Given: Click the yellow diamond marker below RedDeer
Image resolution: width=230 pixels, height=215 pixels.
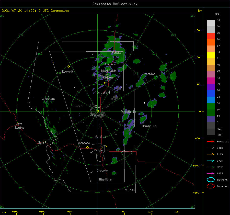Looking at the screenshot, I should click(x=105, y=83).
